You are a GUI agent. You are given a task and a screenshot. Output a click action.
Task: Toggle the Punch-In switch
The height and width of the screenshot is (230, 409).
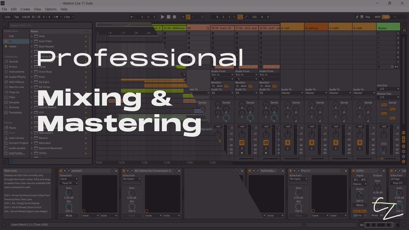click(x=234, y=17)
